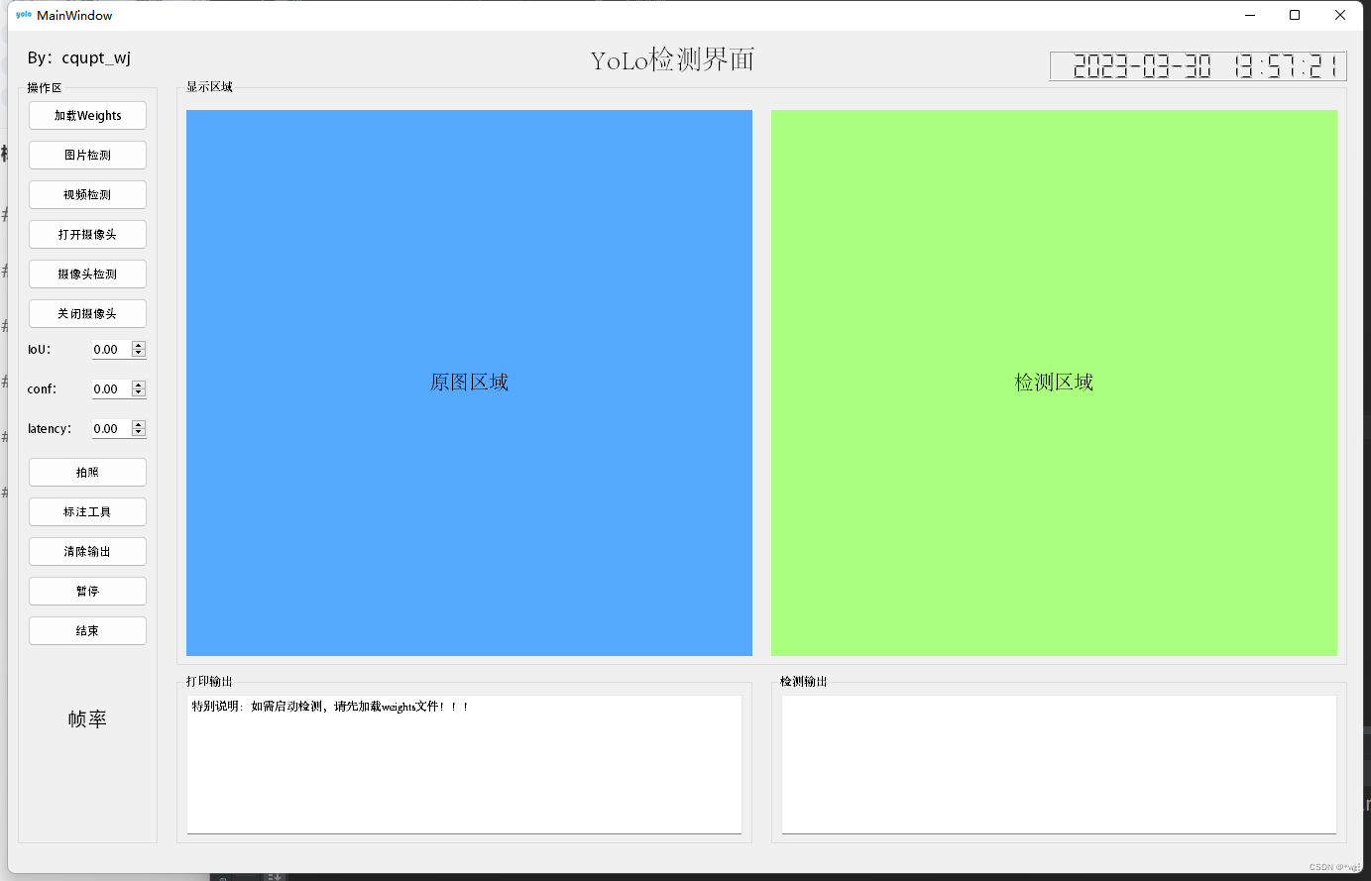Click the 摄像头检测 button
The image size is (1371, 881).
click(x=87, y=275)
